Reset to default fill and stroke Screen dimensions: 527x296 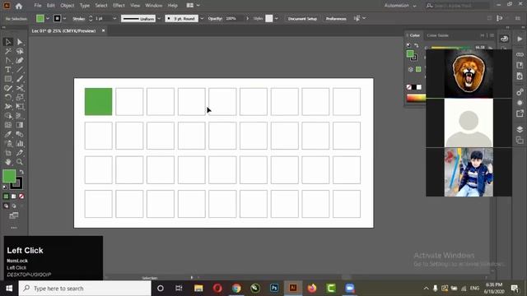click(x=5, y=187)
